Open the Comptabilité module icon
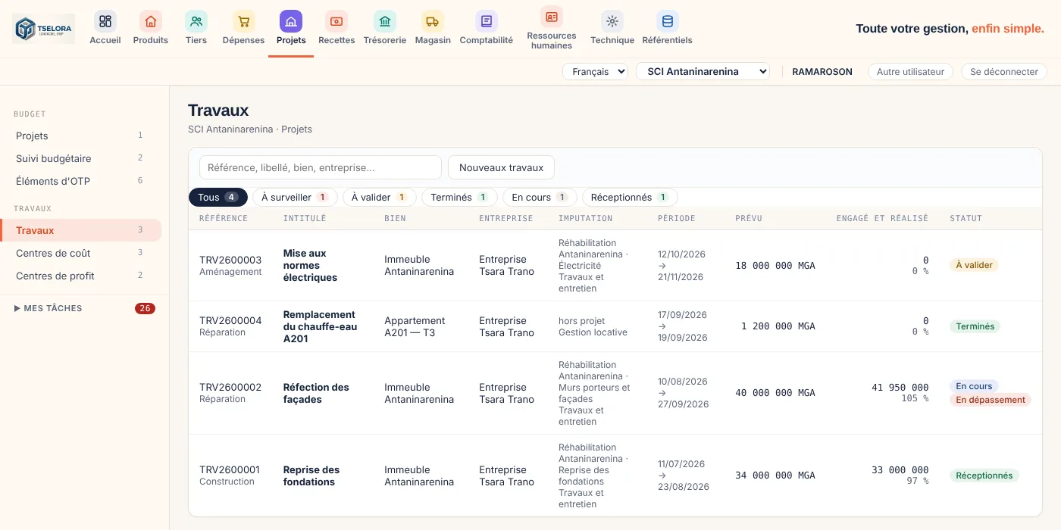Screen dimensions: 1061x530 487,21
